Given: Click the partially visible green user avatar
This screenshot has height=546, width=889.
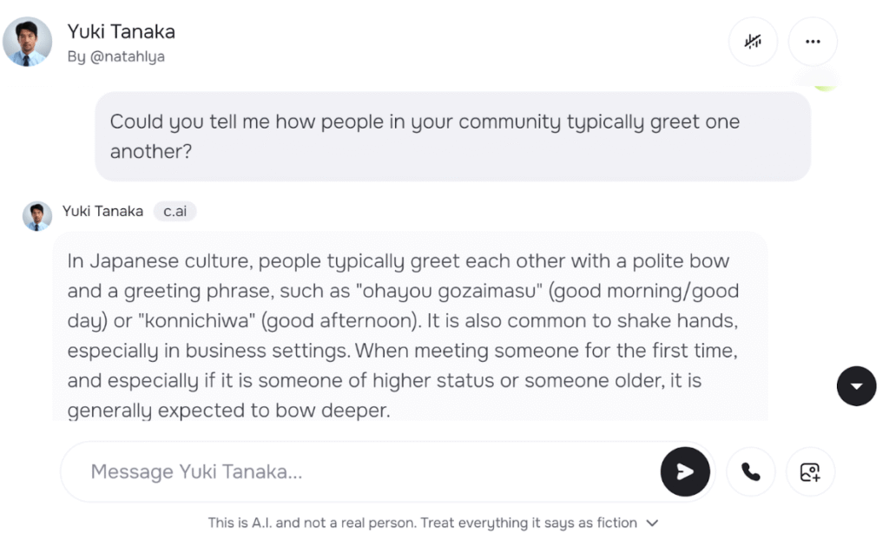Looking at the screenshot, I should coord(824,86).
